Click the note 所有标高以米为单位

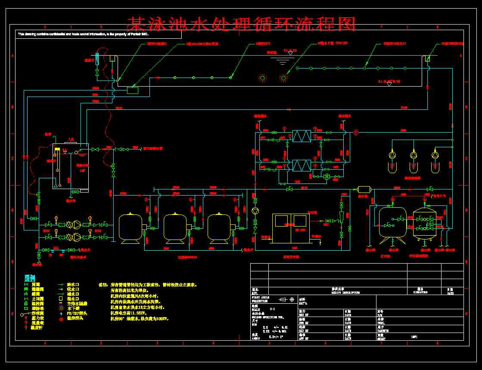coord(130,290)
